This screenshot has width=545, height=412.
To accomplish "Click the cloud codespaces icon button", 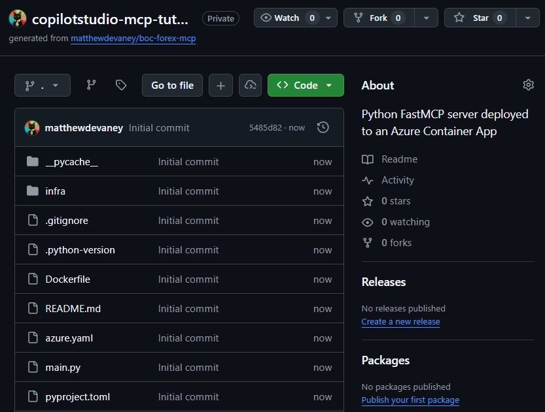I will tap(250, 86).
